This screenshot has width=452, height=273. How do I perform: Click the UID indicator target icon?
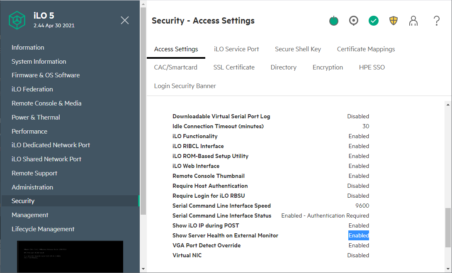tap(353, 21)
